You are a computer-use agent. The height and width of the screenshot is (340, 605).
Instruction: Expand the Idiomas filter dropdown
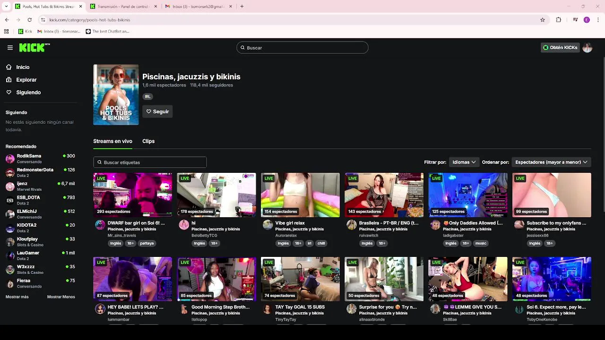(x=464, y=162)
